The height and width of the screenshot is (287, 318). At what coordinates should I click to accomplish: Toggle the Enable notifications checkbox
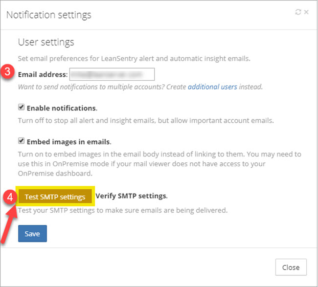(x=21, y=107)
